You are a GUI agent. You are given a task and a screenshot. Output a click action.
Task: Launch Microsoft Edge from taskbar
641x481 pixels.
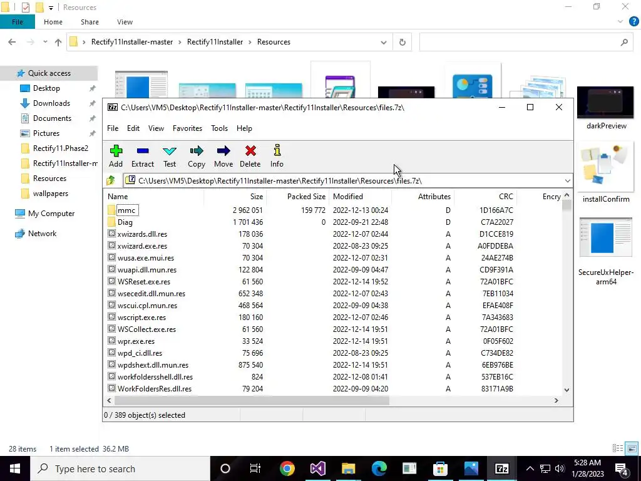379,468
